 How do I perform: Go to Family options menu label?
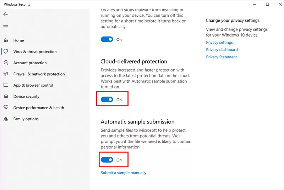[26, 119]
